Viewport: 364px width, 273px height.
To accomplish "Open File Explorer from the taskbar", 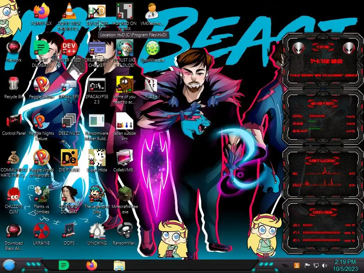I will click(119, 266).
